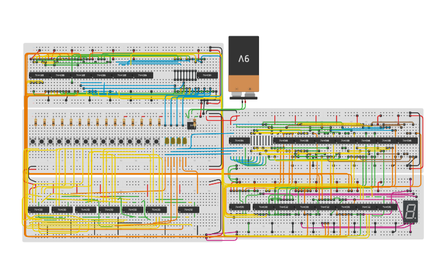Viewport: 446px width, 278px height.
Task: Click the seven-segment display
Action: (x=410, y=212)
